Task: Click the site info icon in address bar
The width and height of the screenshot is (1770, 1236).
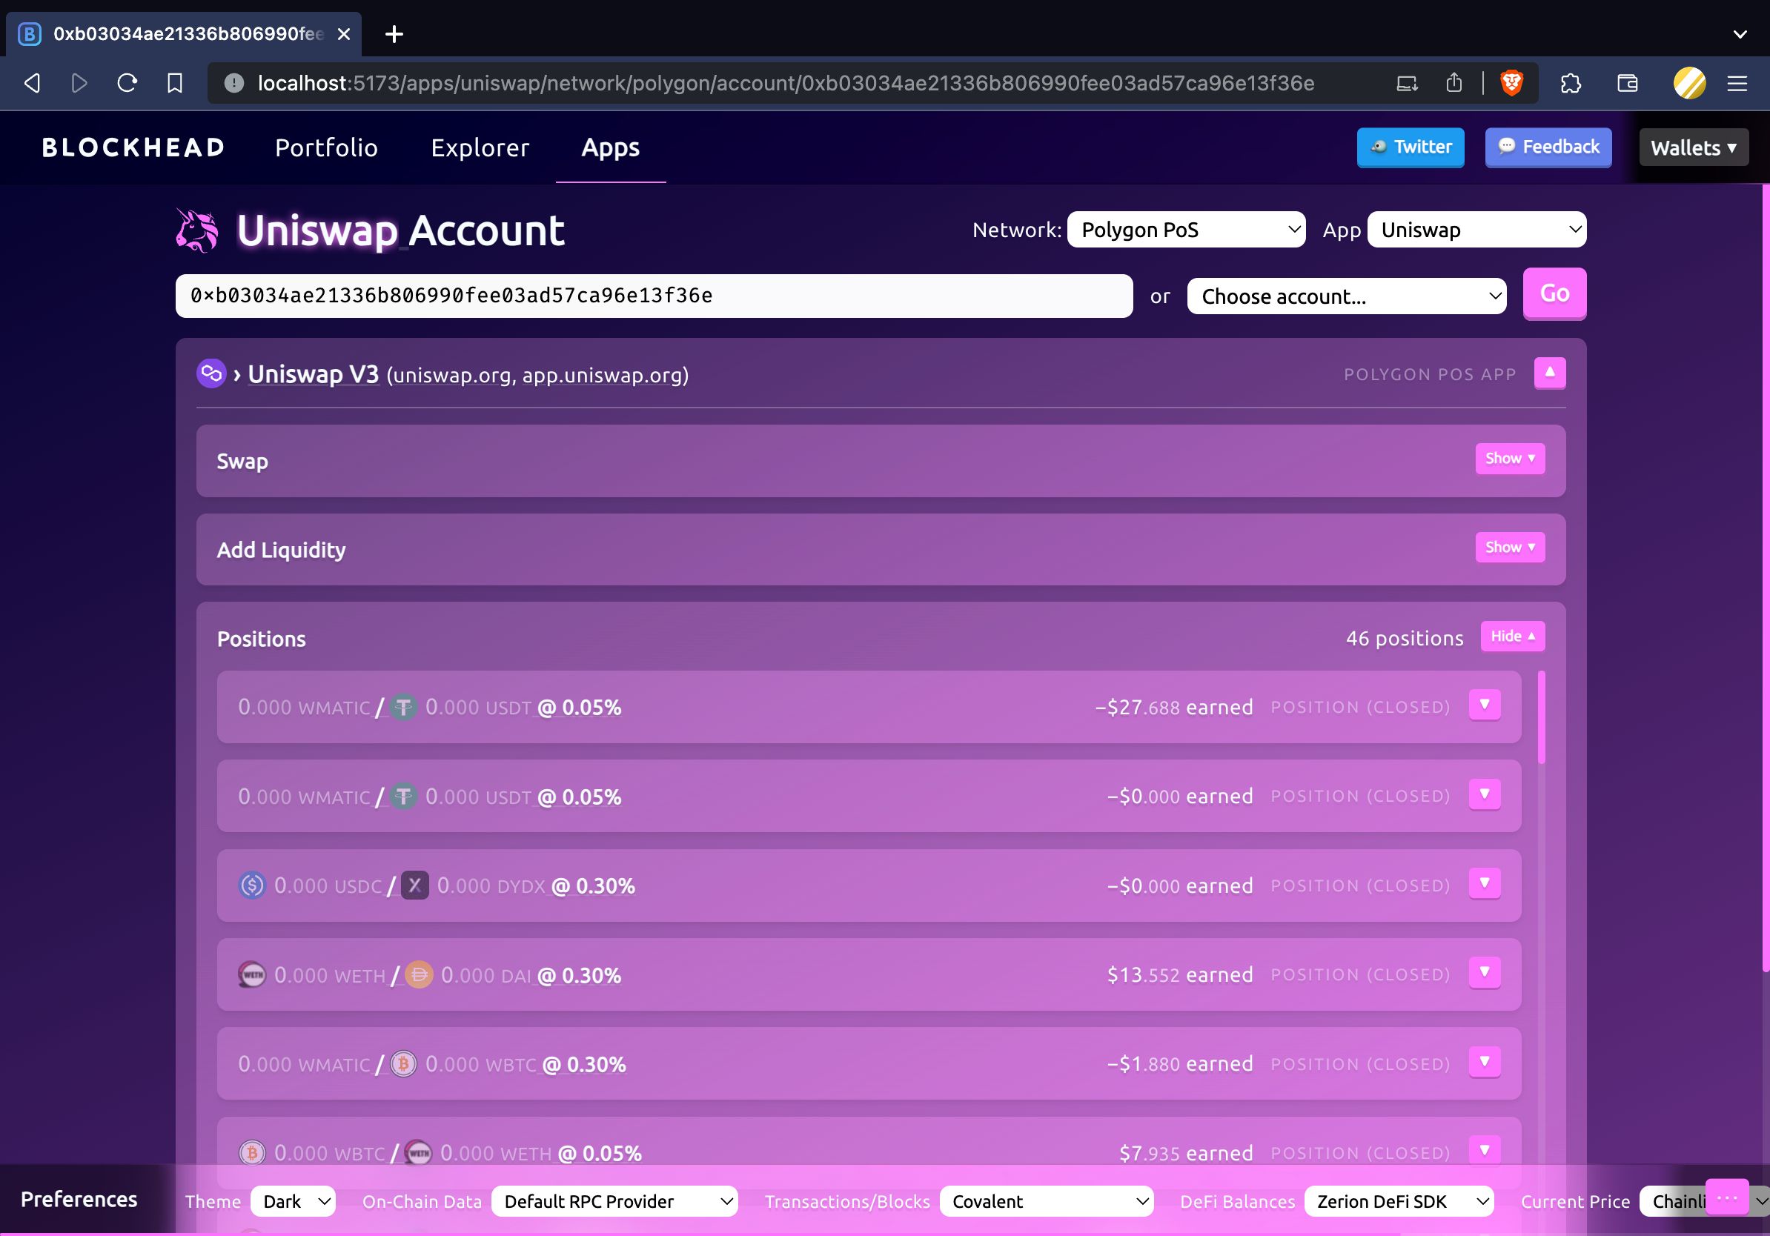Action: (x=233, y=83)
